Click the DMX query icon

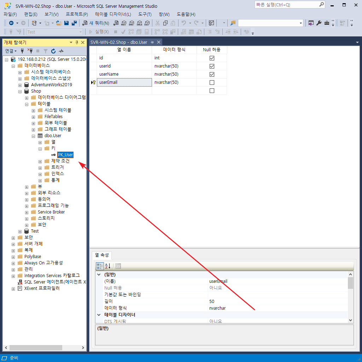tap(132, 23)
